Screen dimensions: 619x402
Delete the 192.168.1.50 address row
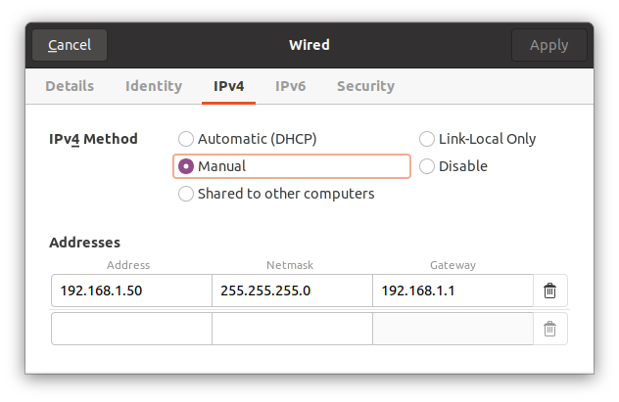tap(550, 290)
